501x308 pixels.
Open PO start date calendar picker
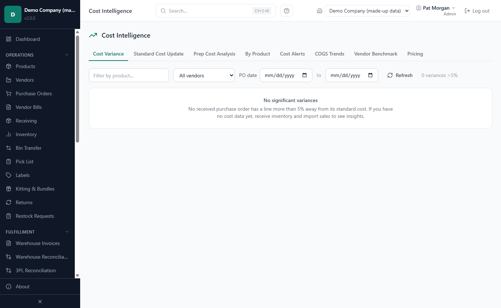305,75
